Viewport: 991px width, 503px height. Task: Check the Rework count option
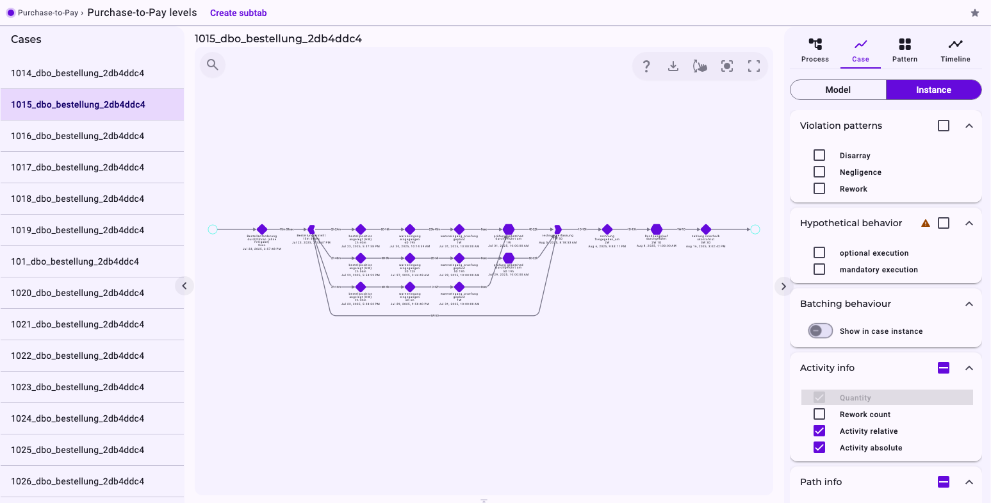819,414
